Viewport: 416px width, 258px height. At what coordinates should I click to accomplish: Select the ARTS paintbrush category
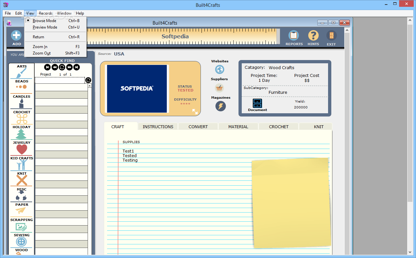coord(22,73)
